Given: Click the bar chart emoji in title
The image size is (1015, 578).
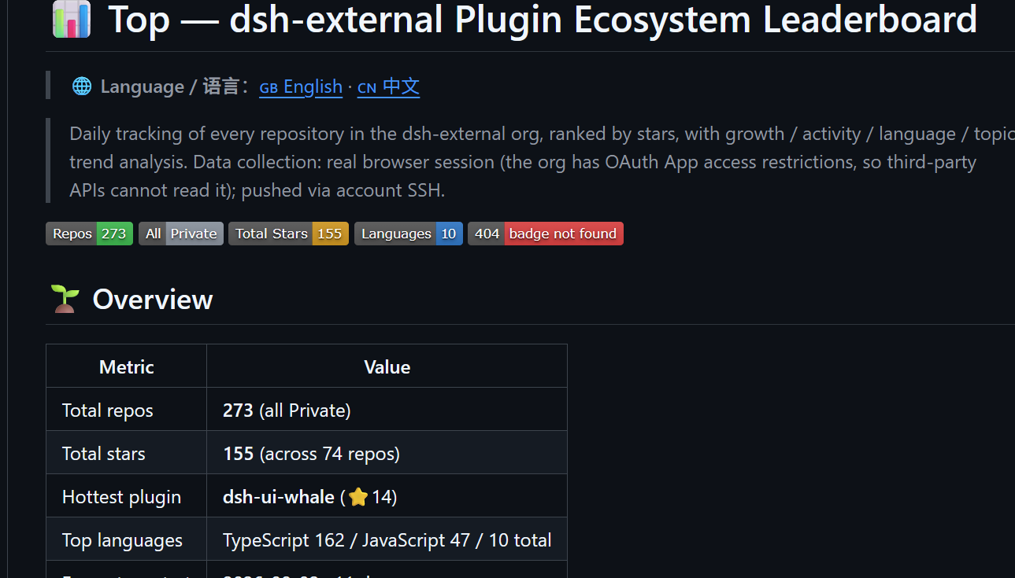Looking at the screenshot, I should (x=72, y=20).
